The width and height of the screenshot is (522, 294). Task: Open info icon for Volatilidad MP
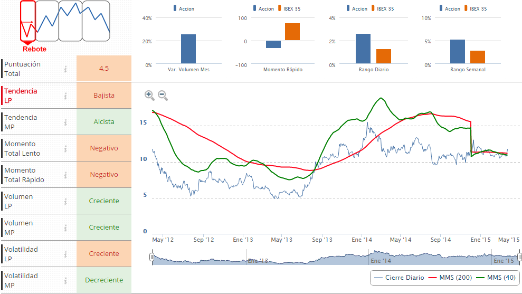click(x=65, y=280)
